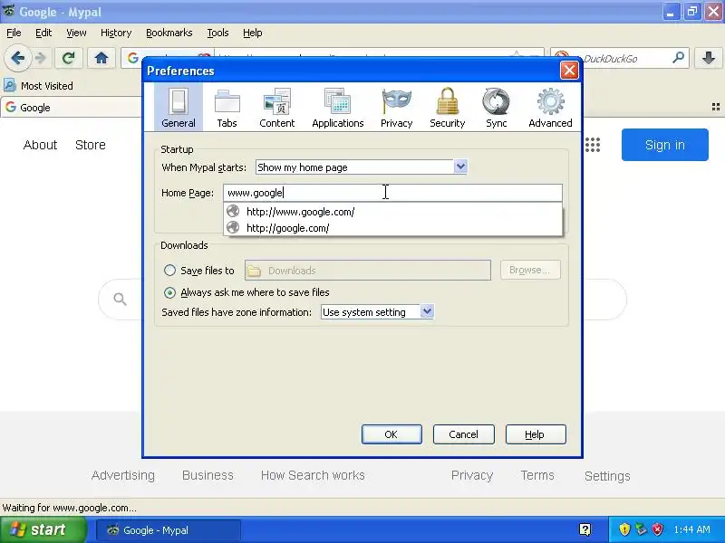Click the browser Forward arrow
Viewport: 725px width, 543px height.
(x=41, y=58)
